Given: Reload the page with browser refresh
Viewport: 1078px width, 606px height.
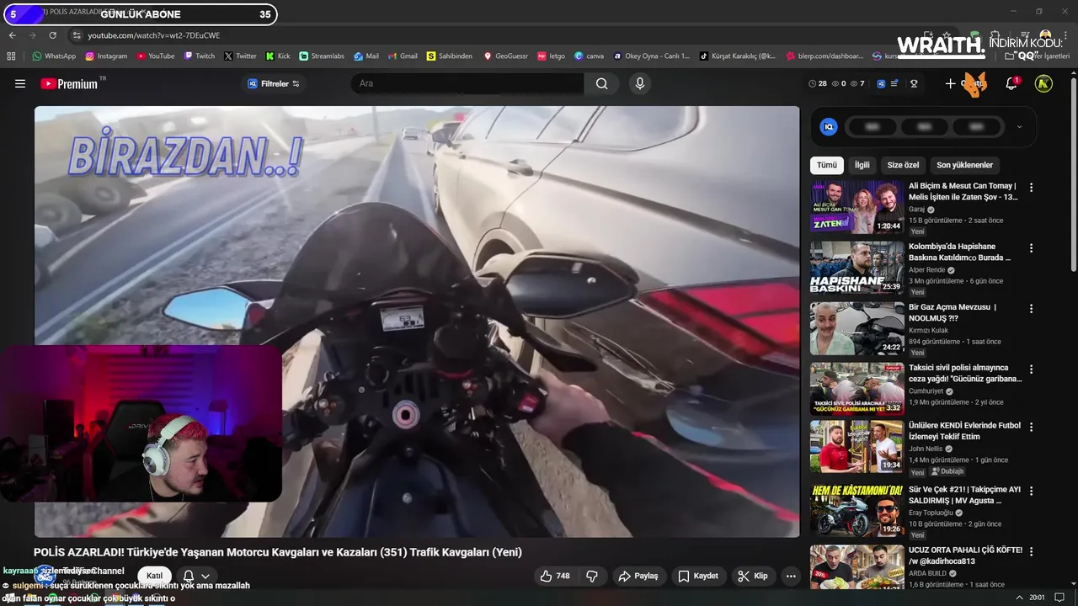Looking at the screenshot, I should (52, 35).
